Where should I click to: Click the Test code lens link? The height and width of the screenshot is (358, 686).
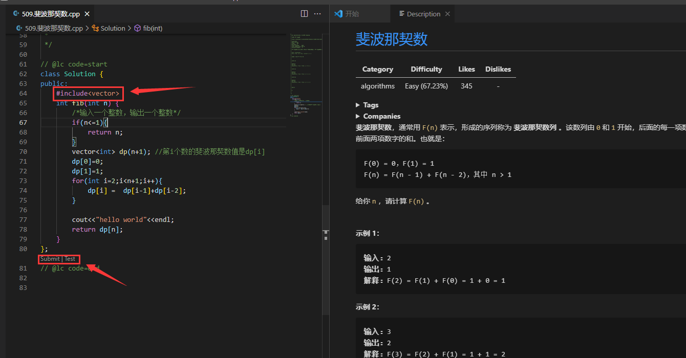70,259
